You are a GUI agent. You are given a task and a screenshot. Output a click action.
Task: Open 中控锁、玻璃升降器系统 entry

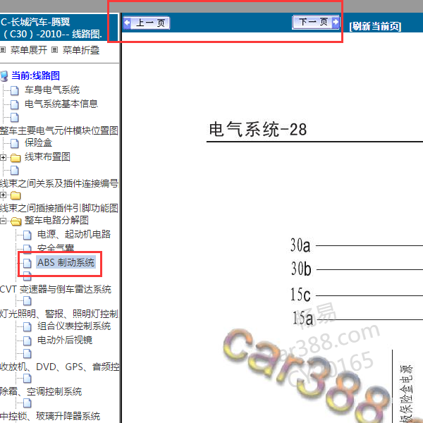50,416
